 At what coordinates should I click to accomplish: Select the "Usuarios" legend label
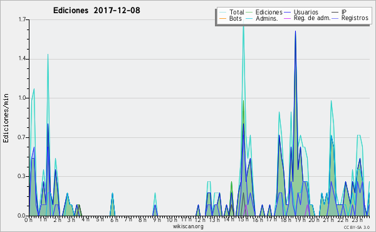pyautogui.click(x=306, y=12)
